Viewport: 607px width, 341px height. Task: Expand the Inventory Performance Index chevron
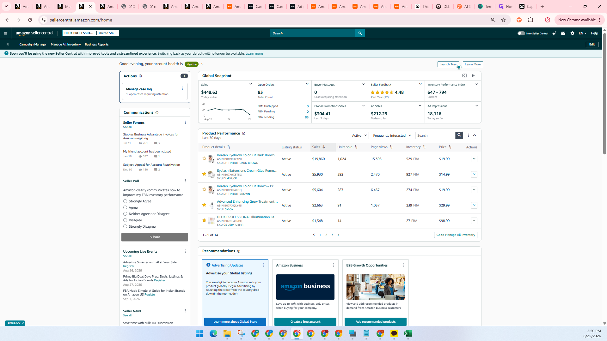pos(476,84)
